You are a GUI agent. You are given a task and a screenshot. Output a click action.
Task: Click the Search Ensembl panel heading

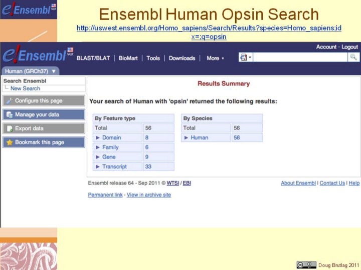point(25,81)
